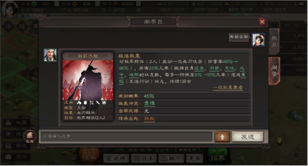Open the 热点 side tab
This screenshot has height=166, width=308.
click(x=274, y=41)
